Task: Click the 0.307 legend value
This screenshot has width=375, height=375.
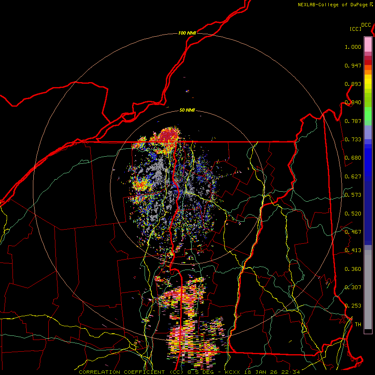Action: 353,287
